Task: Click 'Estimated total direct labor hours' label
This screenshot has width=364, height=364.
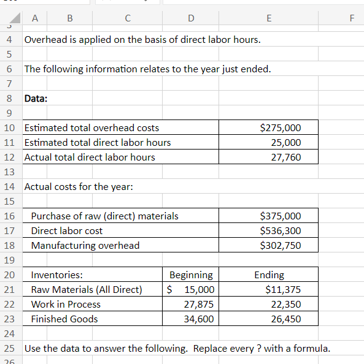Action: pyautogui.click(x=98, y=142)
